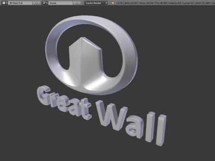Select the 'Great' 3D text object
The image size is (215, 161).
point(64,103)
